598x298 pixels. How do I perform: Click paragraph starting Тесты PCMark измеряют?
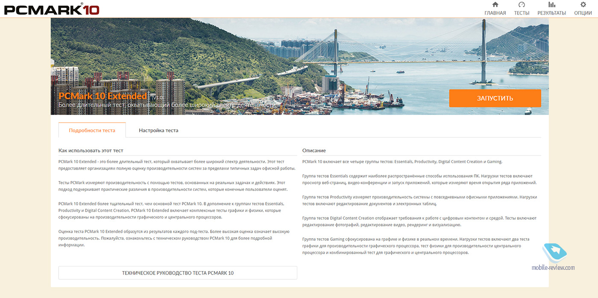pyautogui.click(x=173, y=186)
